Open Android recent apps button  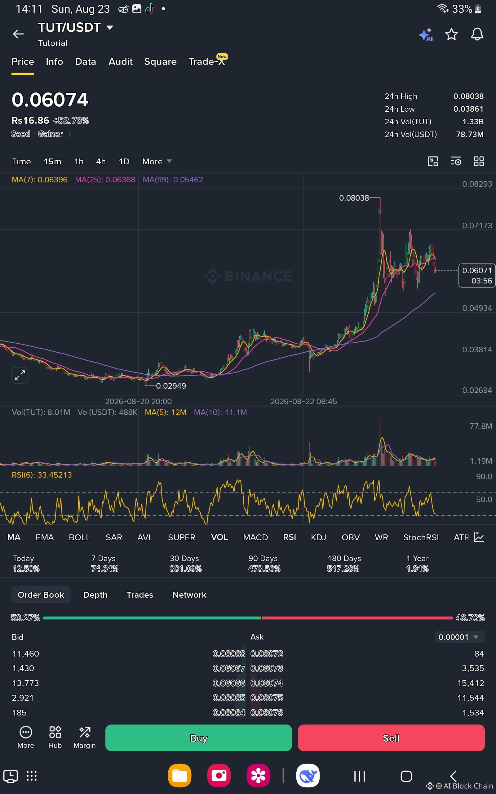[360, 776]
